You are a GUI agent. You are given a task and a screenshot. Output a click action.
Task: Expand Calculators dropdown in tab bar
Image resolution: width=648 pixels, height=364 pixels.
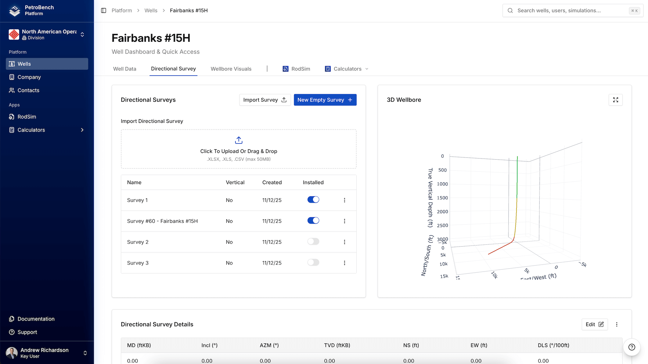click(x=347, y=69)
